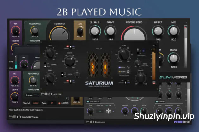The height and width of the screenshot is (132, 199).
Task: Go to next preset after Lucid Heat
Action: [x=51, y=94]
